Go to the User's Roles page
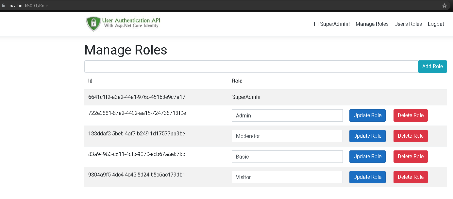Image resolution: width=453 pixels, height=199 pixels. coord(408,24)
